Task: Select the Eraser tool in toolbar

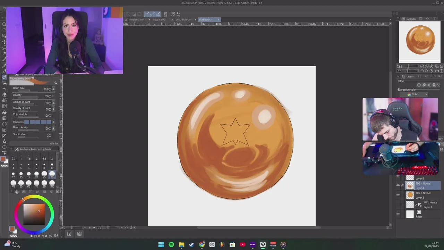Action: 4,94
